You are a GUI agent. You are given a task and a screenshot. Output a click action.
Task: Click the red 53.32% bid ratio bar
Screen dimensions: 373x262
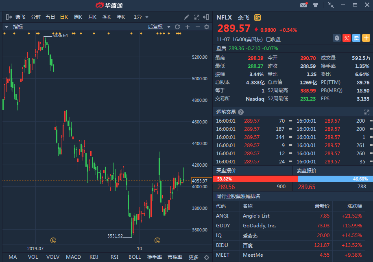[x=255, y=179]
